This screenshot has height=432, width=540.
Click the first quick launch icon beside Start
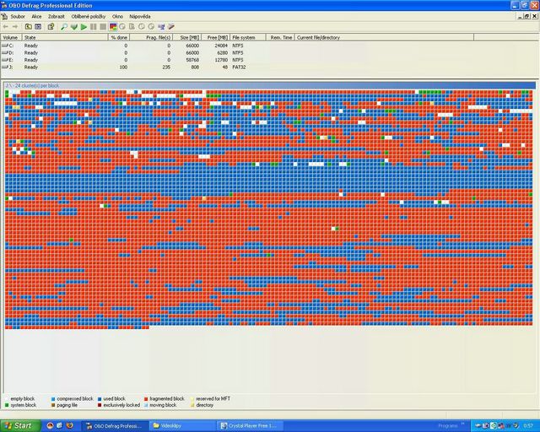click(x=50, y=426)
